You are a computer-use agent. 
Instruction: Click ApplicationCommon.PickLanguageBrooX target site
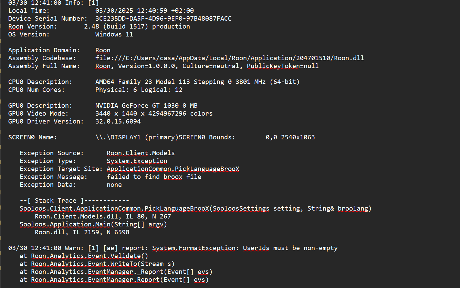click(173, 169)
